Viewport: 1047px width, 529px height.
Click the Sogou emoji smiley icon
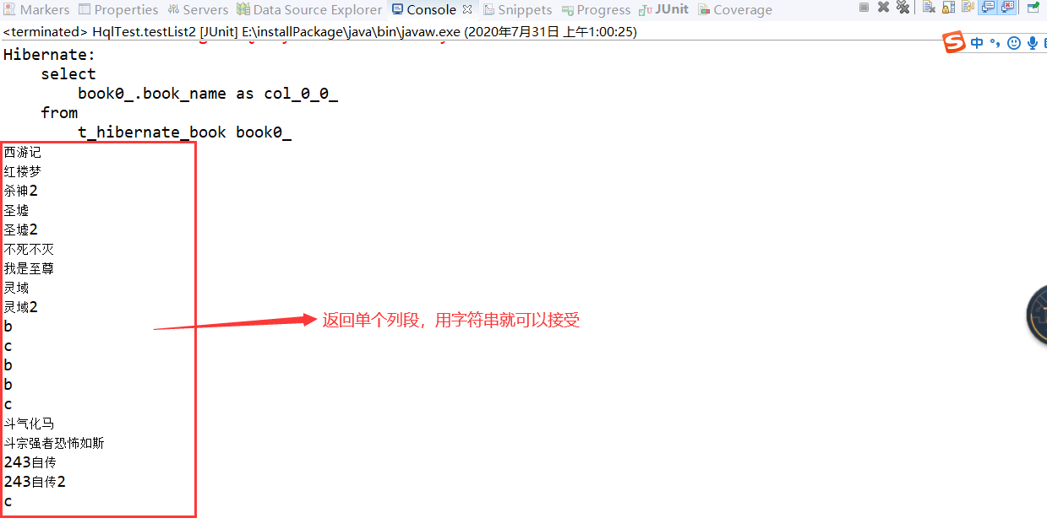click(1013, 42)
